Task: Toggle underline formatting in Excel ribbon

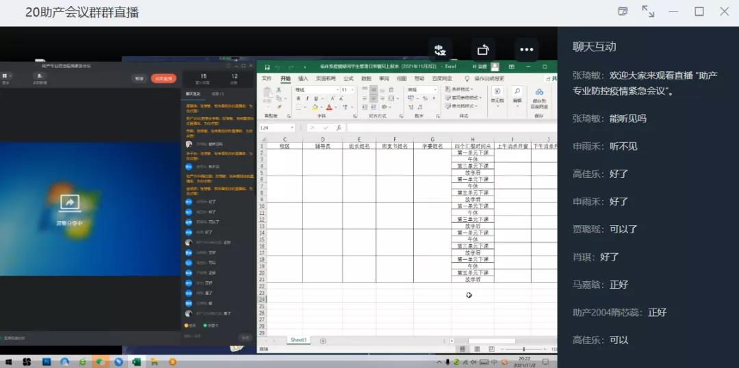Action: (316, 98)
